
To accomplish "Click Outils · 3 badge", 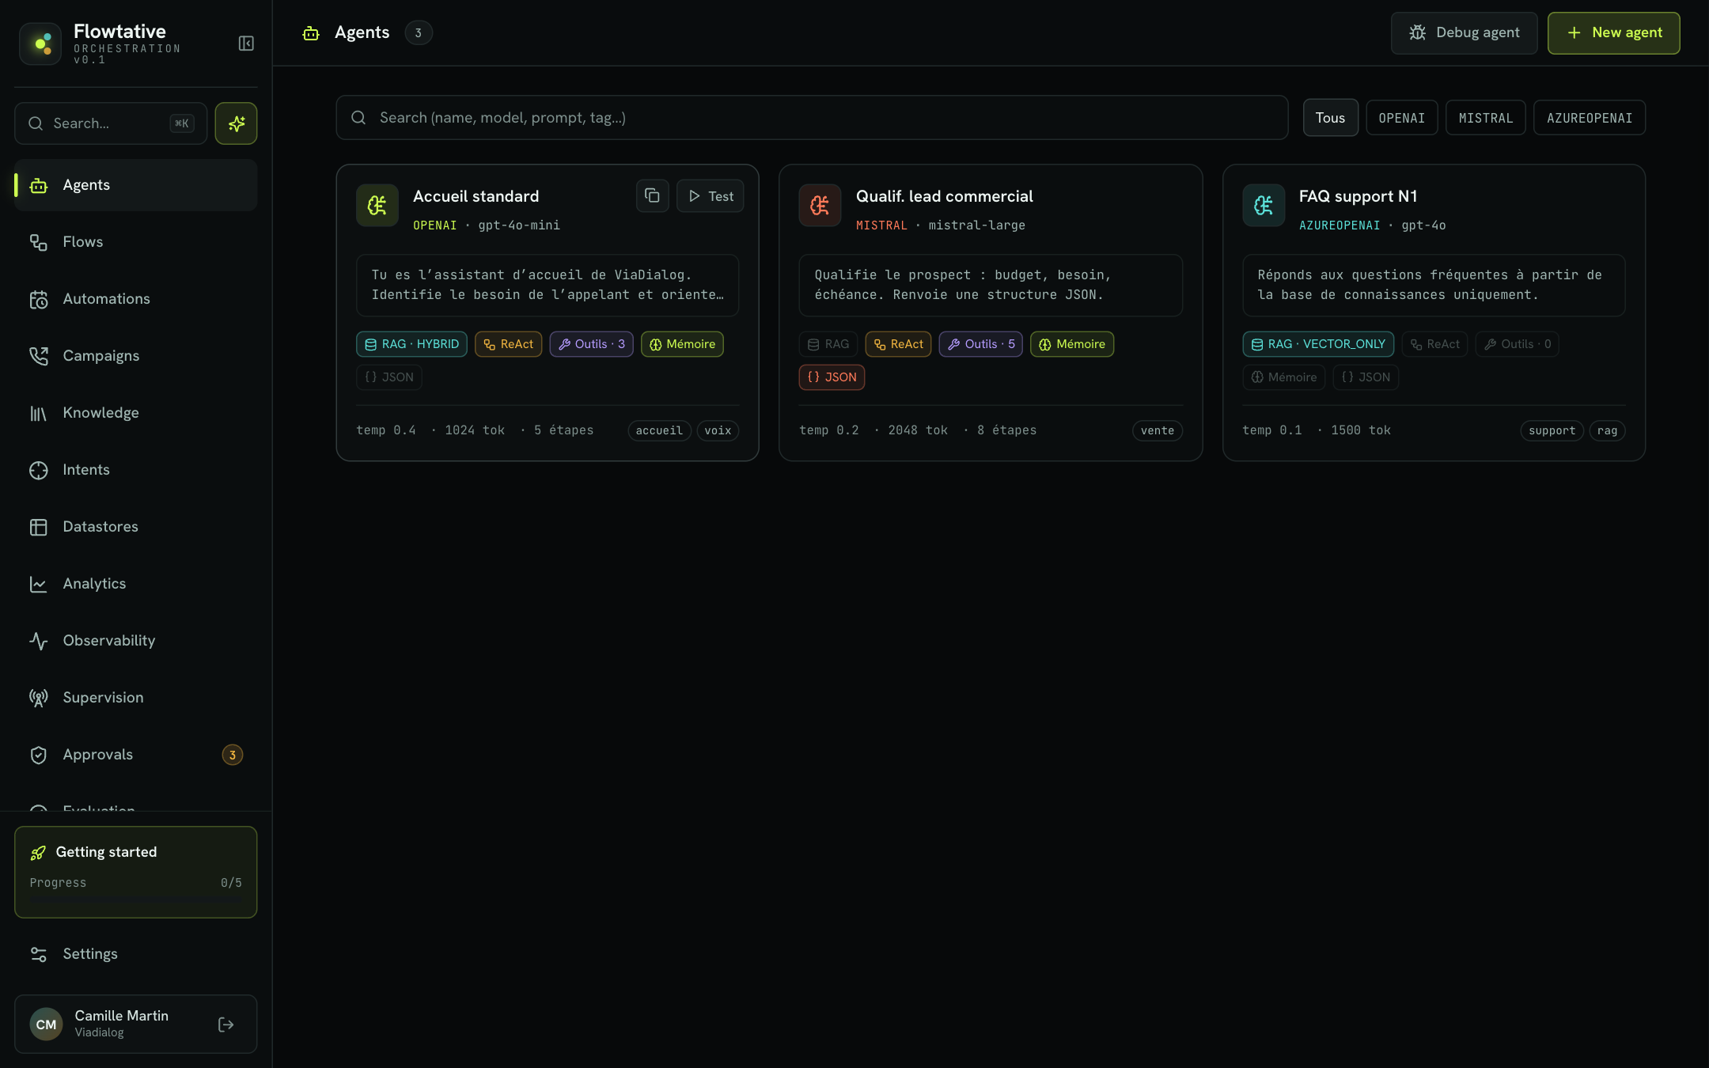I will 591,344.
